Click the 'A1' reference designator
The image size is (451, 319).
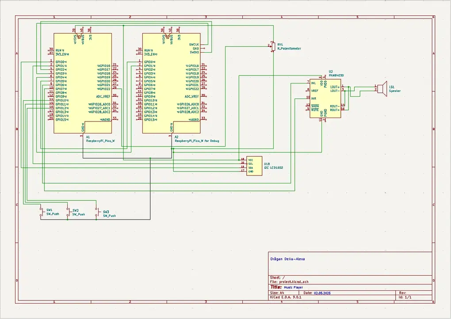pyautogui.click(x=88, y=137)
